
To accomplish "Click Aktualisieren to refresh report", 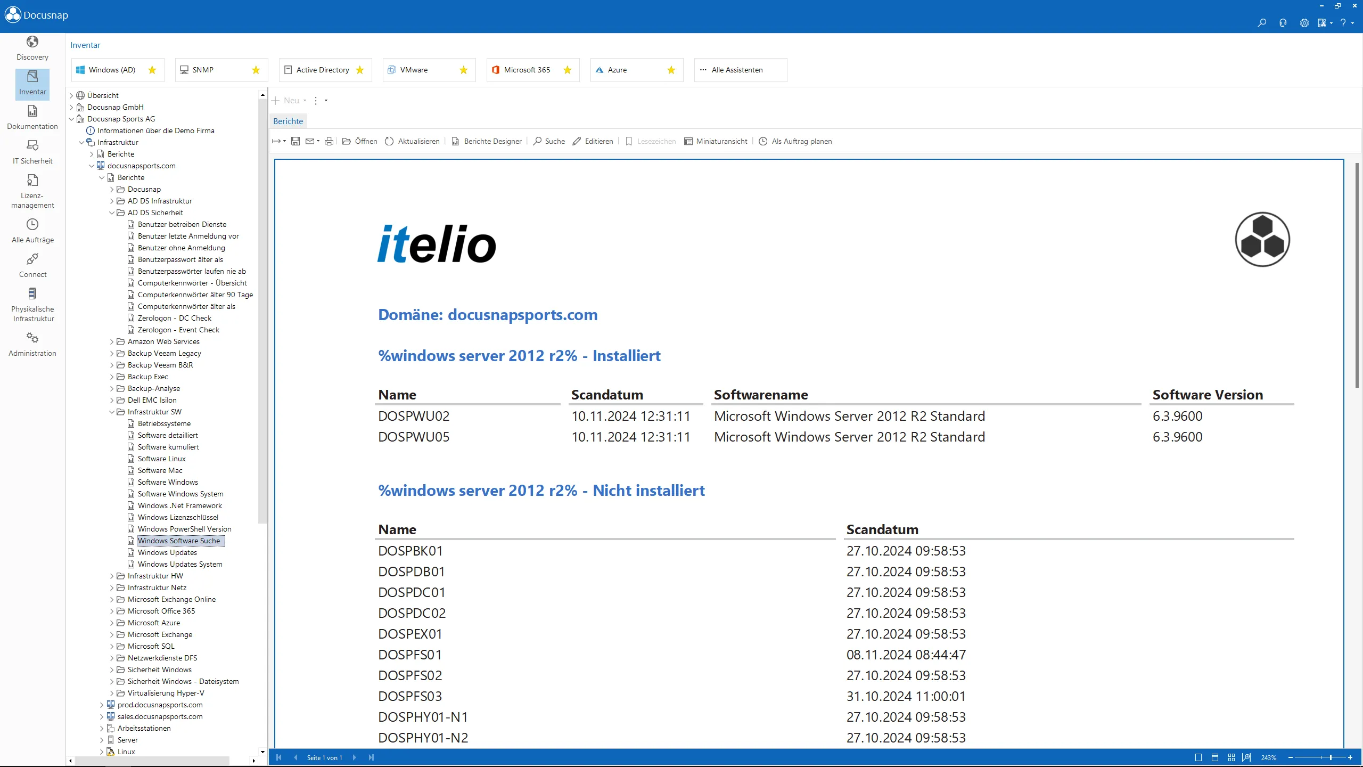I will click(x=412, y=141).
